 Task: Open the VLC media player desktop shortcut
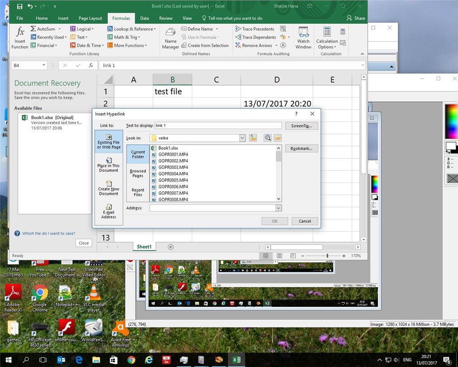point(93,299)
